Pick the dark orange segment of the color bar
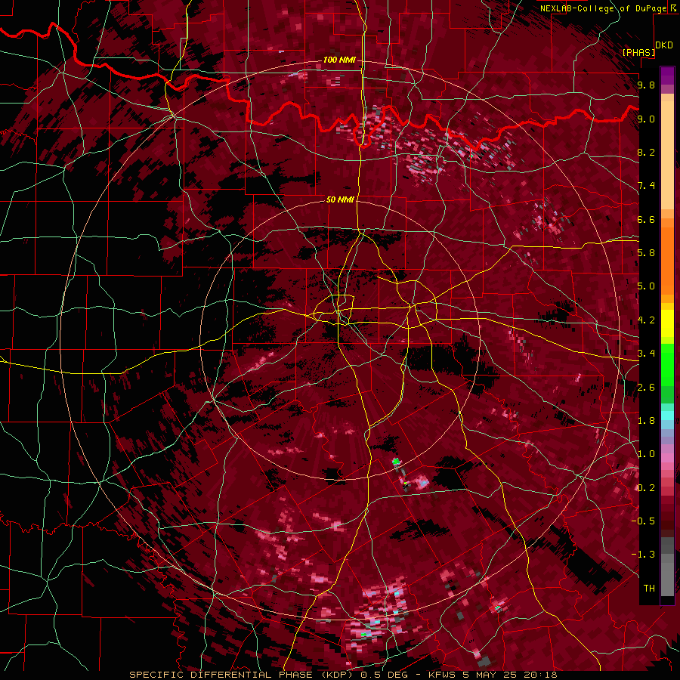Viewport: 680px width, 680px height. point(667,260)
